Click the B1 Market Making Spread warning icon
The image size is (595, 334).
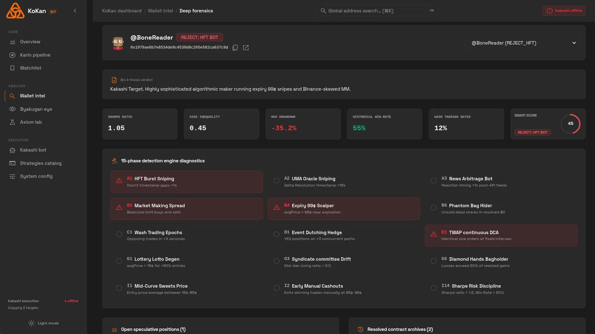coord(119,207)
